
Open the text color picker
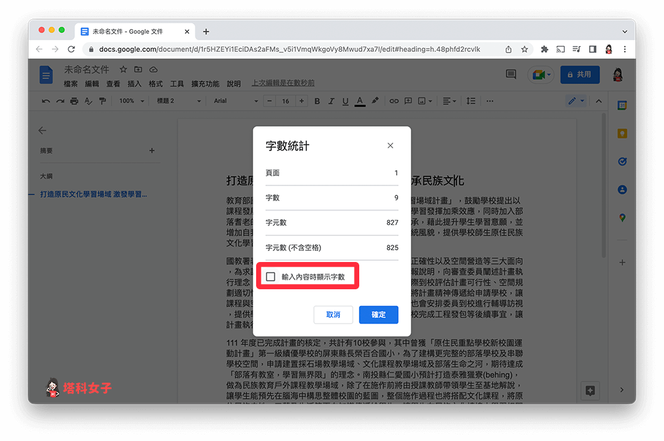click(359, 101)
